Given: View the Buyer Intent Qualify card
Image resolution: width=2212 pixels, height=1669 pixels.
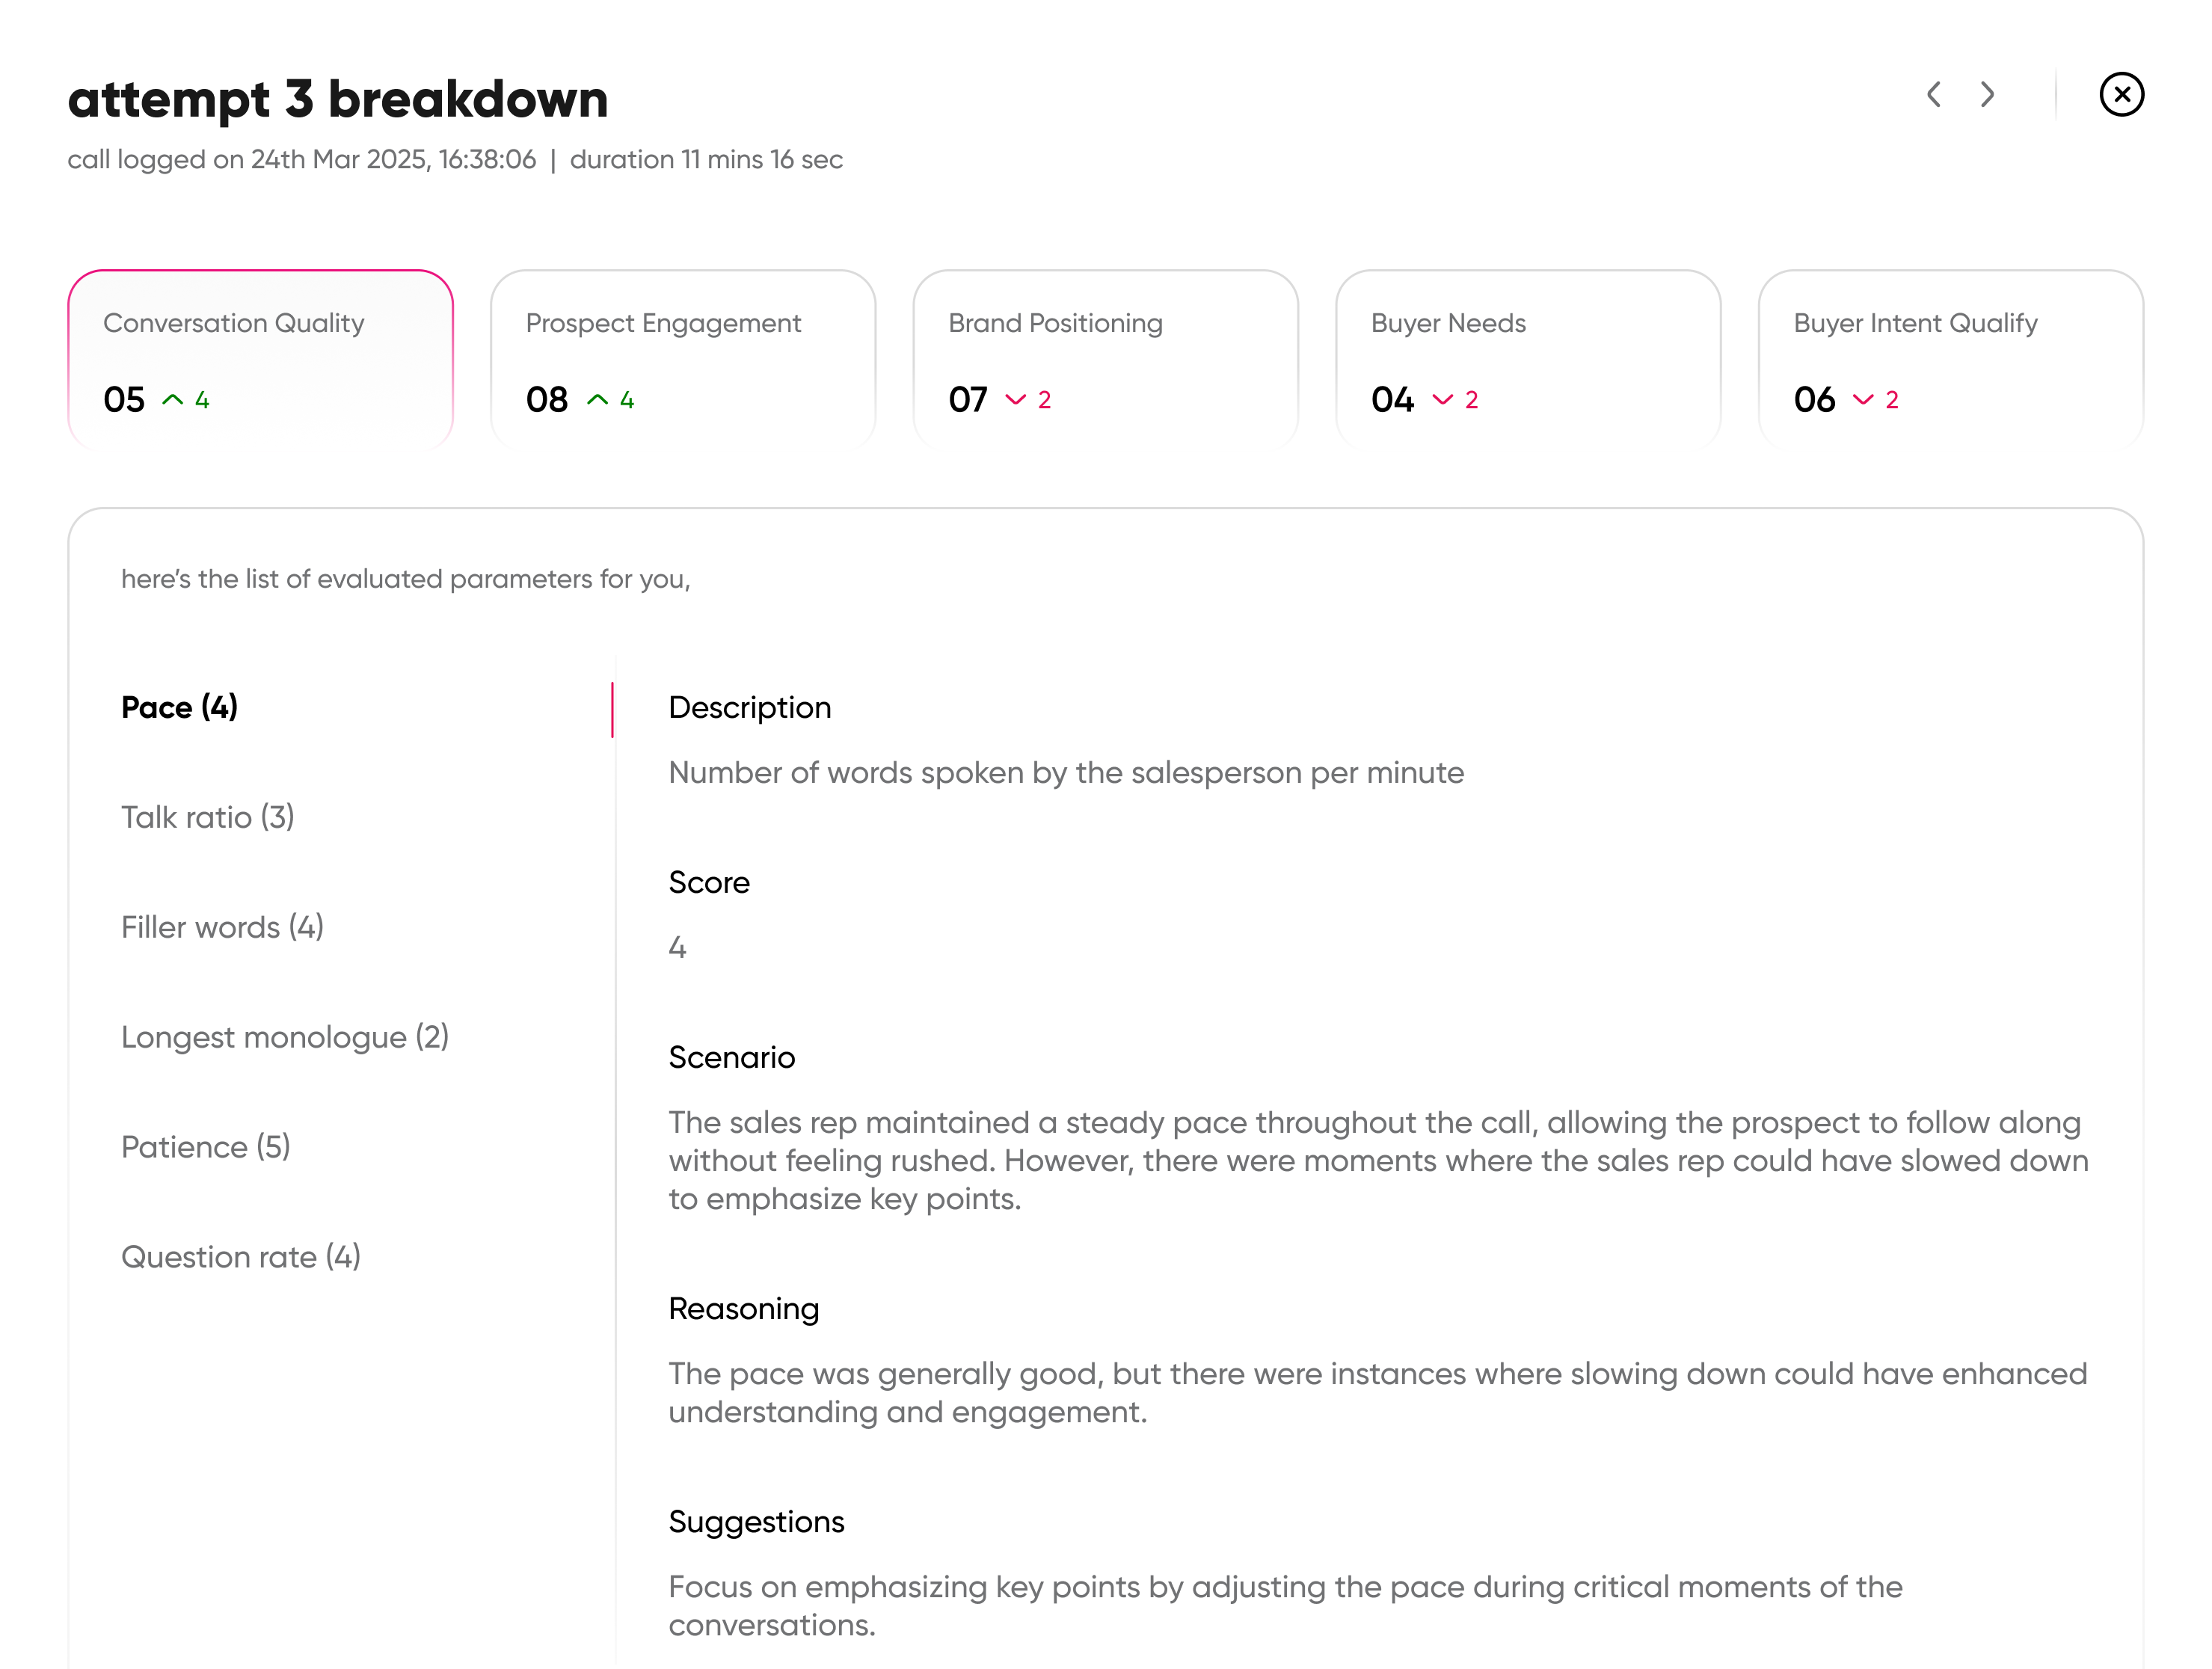Looking at the screenshot, I should point(1950,358).
